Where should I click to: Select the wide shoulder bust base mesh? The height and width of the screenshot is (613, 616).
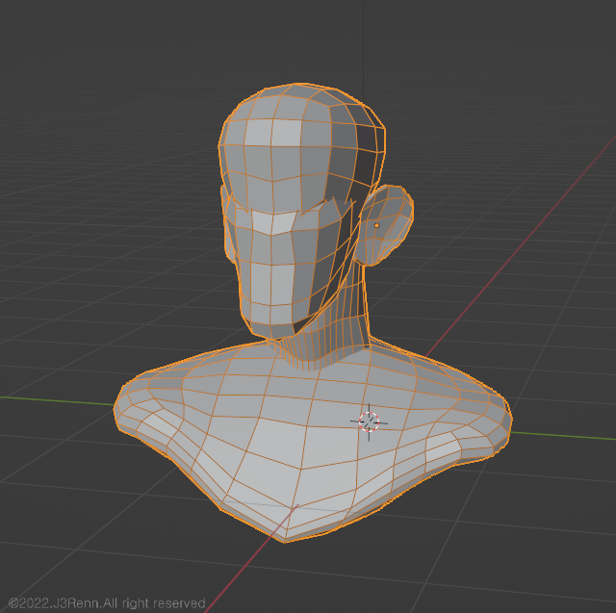[x=313, y=440]
